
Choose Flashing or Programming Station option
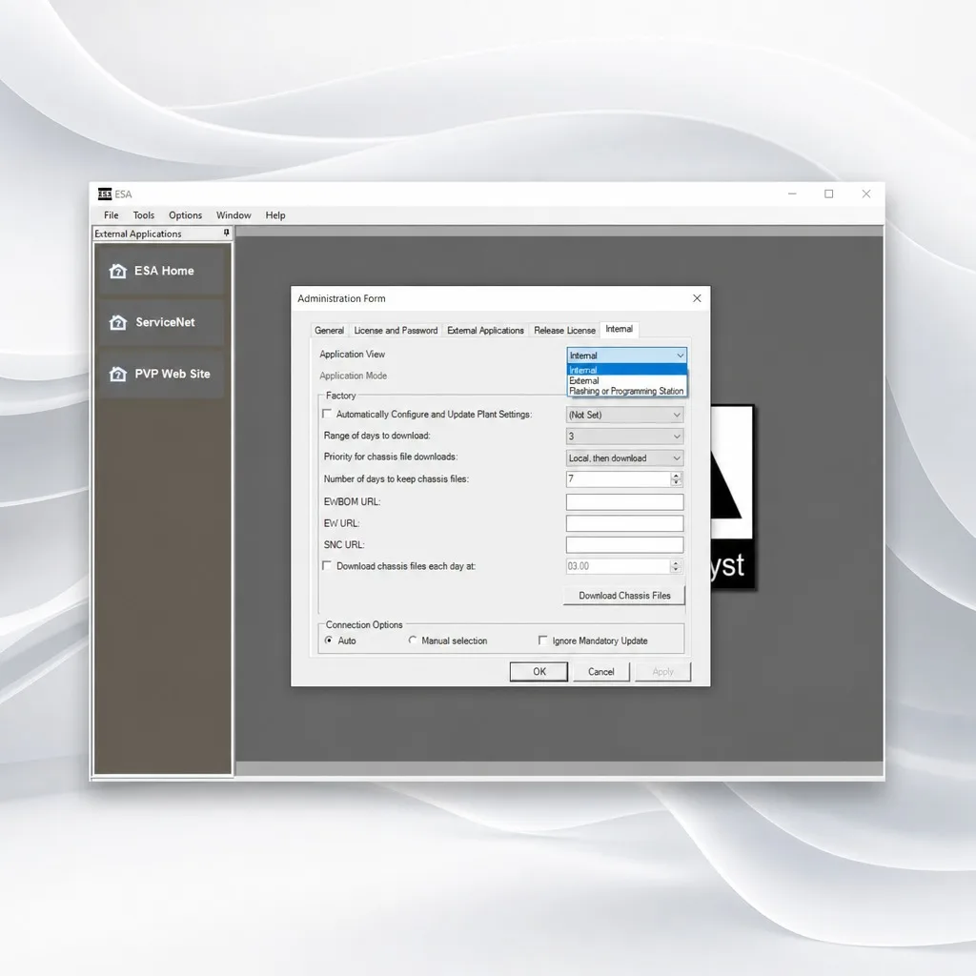coord(627,391)
